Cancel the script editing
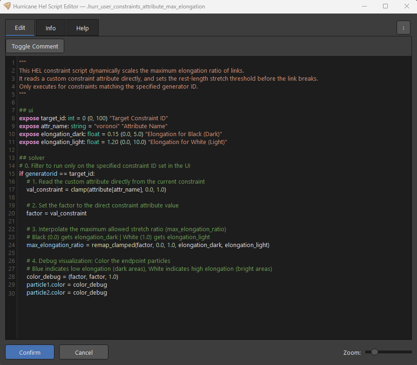 point(83,352)
